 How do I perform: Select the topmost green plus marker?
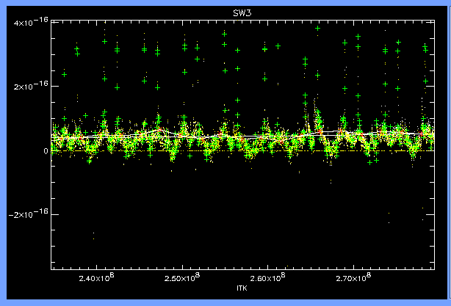(x=318, y=29)
